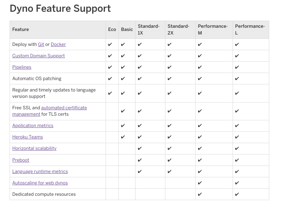The width and height of the screenshot is (292, 204).
Task: Click Standard-2X checkmark in Free SSL row
Action: pos(169,111)
